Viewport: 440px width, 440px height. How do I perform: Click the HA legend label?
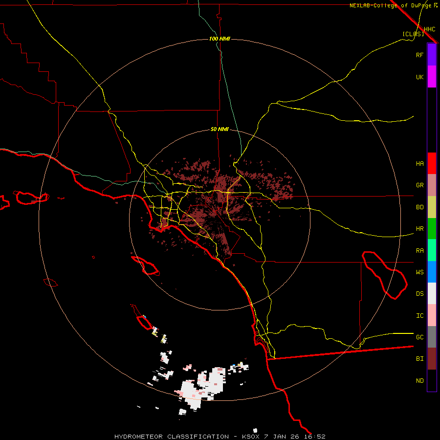tap(419, 163)
